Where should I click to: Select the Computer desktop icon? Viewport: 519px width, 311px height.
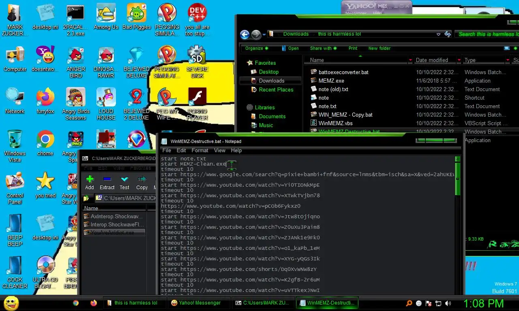click(x=15, y=59)
